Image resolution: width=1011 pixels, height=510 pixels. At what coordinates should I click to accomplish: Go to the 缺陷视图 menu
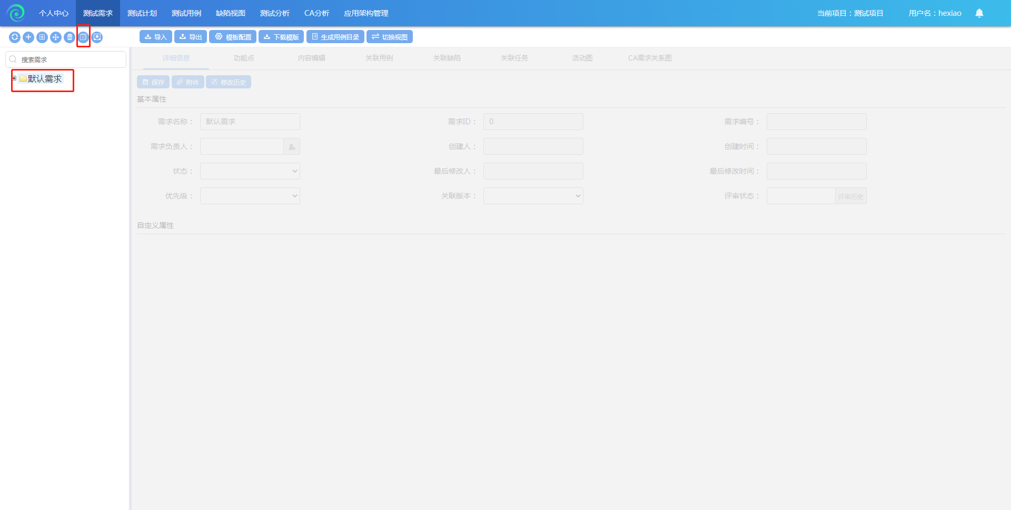click(x=231, y=13)
